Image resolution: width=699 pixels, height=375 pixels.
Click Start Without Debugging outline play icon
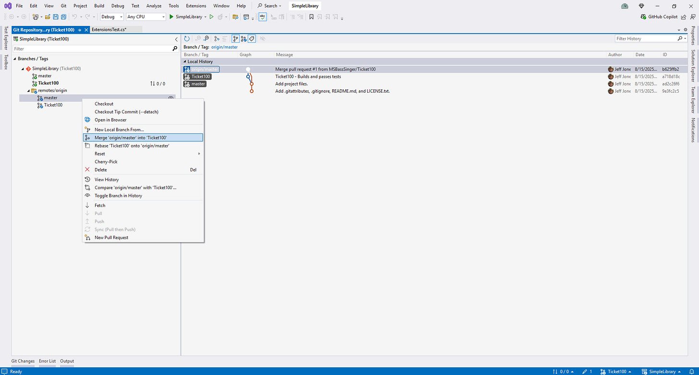coord(211,17)
